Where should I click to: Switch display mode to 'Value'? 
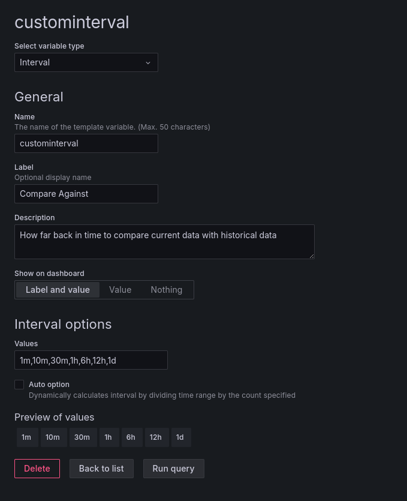120,290
